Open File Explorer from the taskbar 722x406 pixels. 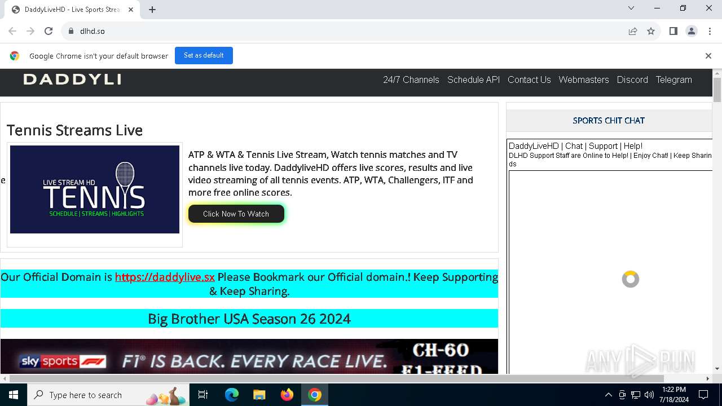pos(259,395)
